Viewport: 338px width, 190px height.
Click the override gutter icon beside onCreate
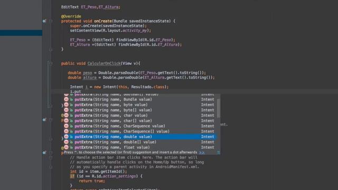[x=44, y=21]
